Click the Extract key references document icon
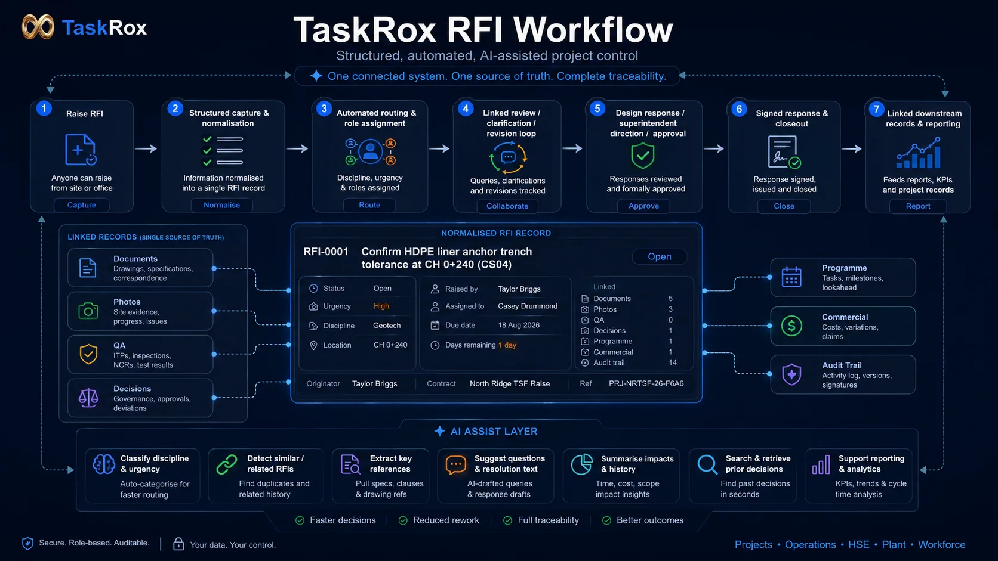998x561 pixels. 350,464
